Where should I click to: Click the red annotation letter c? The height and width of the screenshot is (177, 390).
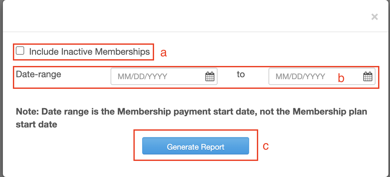266,146
